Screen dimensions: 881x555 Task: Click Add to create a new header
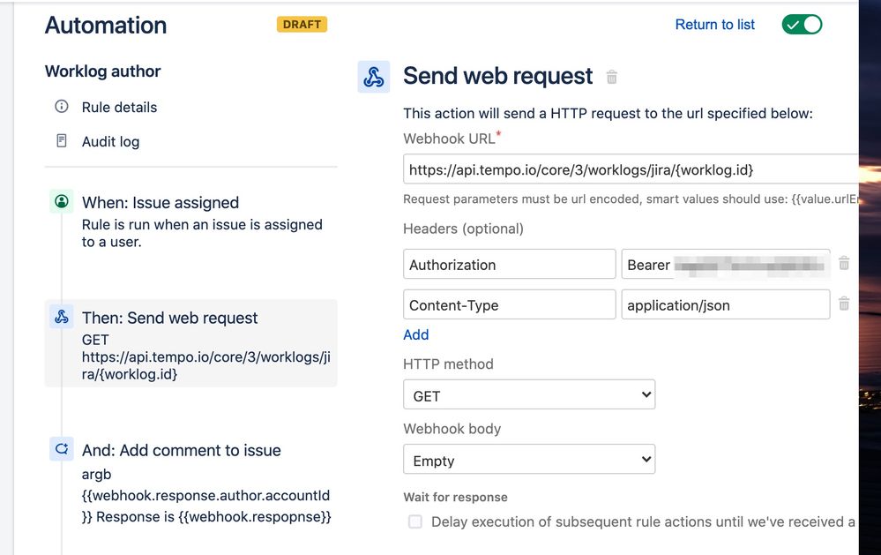[x=415, y=334]
